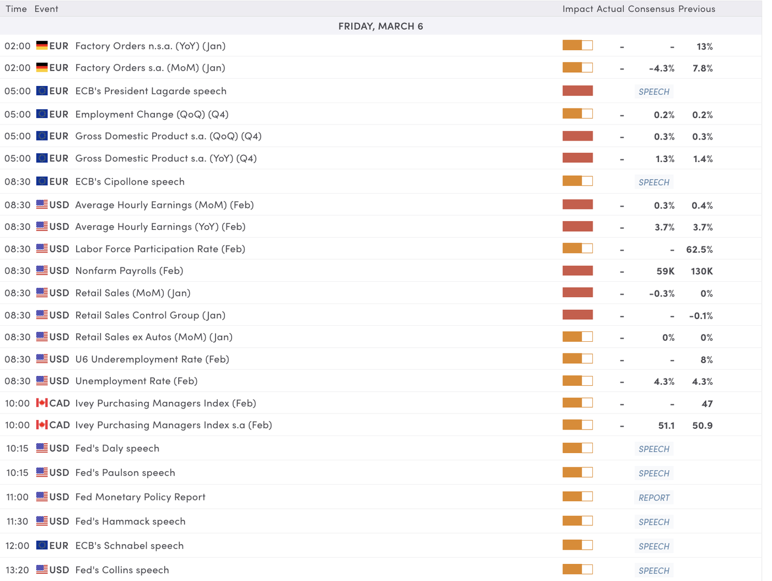Viewport: 772px width, 581px height.
Task: Click the REPORT tag for Fed Monetary Policy Report
Action: (654, 497)
